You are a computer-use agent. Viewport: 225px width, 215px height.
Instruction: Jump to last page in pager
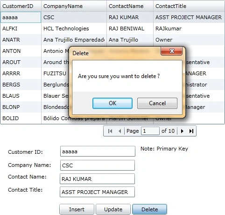click(x=191, y=131)
